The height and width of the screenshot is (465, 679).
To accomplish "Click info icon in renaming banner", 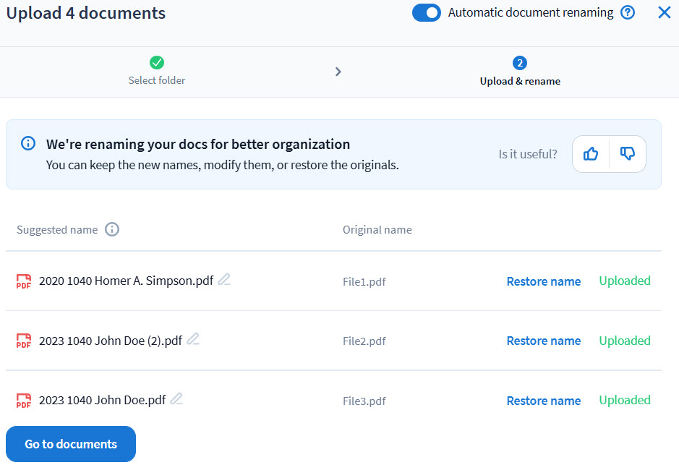I will coord(27,143).
